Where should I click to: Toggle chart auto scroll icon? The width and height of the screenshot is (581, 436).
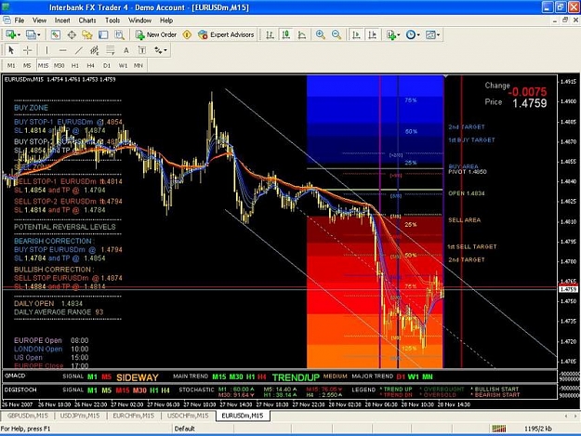[356, 34]
